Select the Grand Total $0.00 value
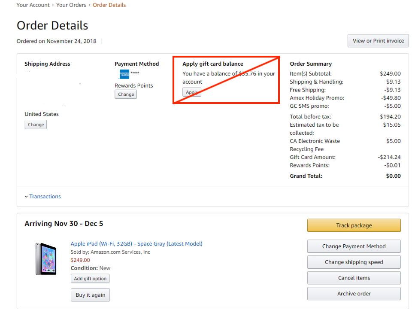 [393, 176]
